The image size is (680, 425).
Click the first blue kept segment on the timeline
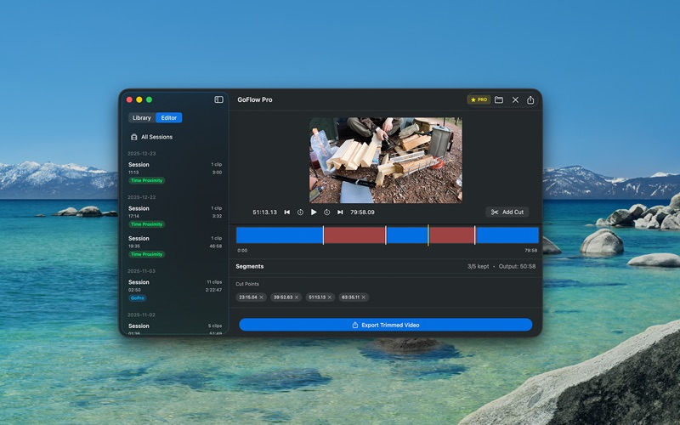click(x=280, y=235)
